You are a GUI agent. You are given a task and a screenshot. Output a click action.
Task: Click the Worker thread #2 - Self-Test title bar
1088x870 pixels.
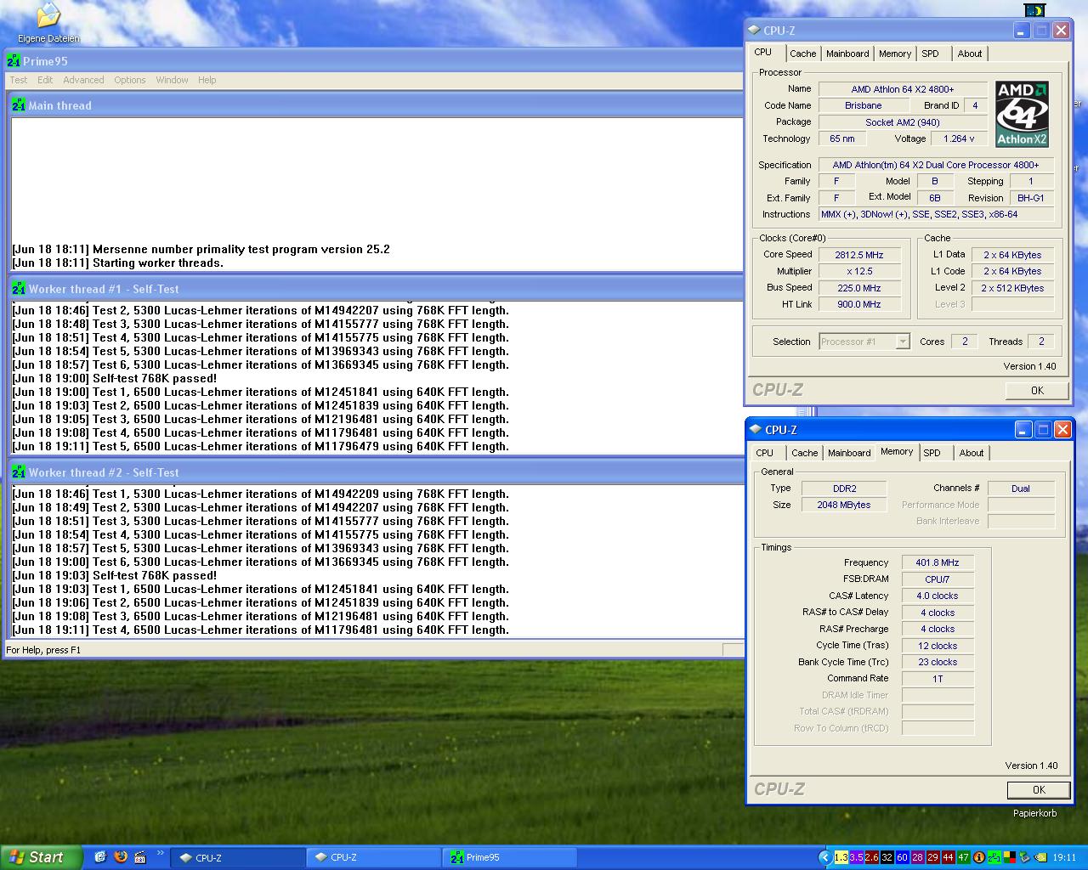coord(374,472)
